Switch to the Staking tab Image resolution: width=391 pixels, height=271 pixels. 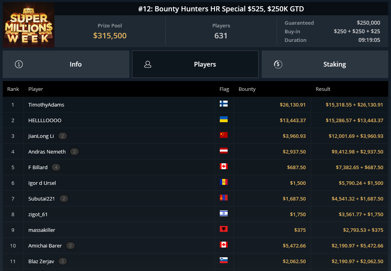point(325,64)
